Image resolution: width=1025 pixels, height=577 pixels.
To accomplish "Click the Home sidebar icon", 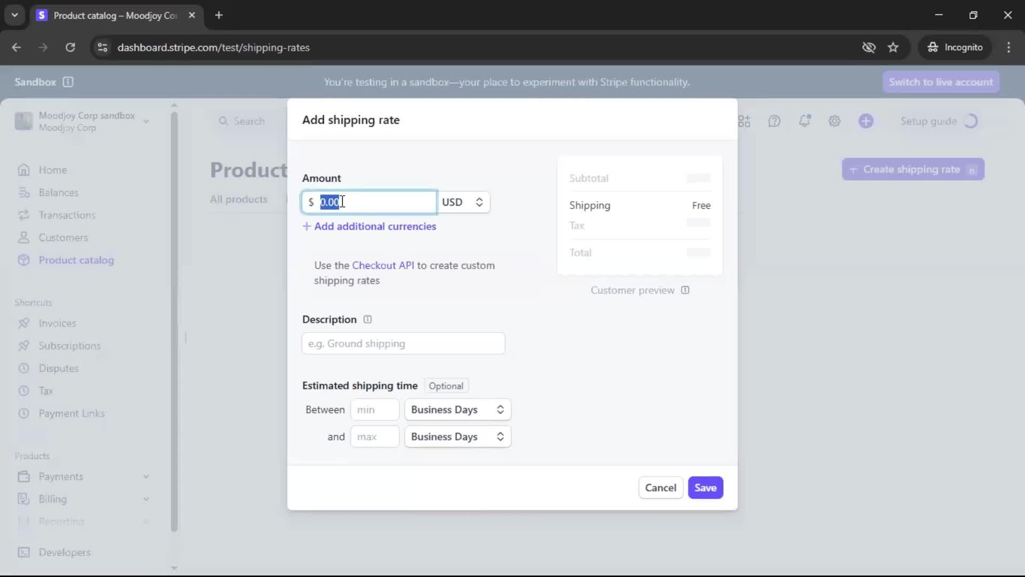I will click(x=23, y=170).
